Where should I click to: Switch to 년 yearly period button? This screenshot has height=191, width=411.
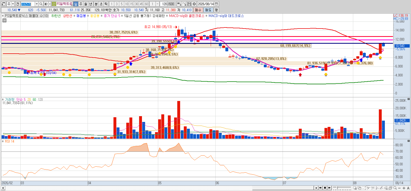tap(90, 4)
